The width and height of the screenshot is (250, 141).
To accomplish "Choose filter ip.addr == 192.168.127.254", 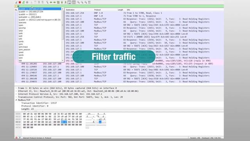I will tap(40, 12).
